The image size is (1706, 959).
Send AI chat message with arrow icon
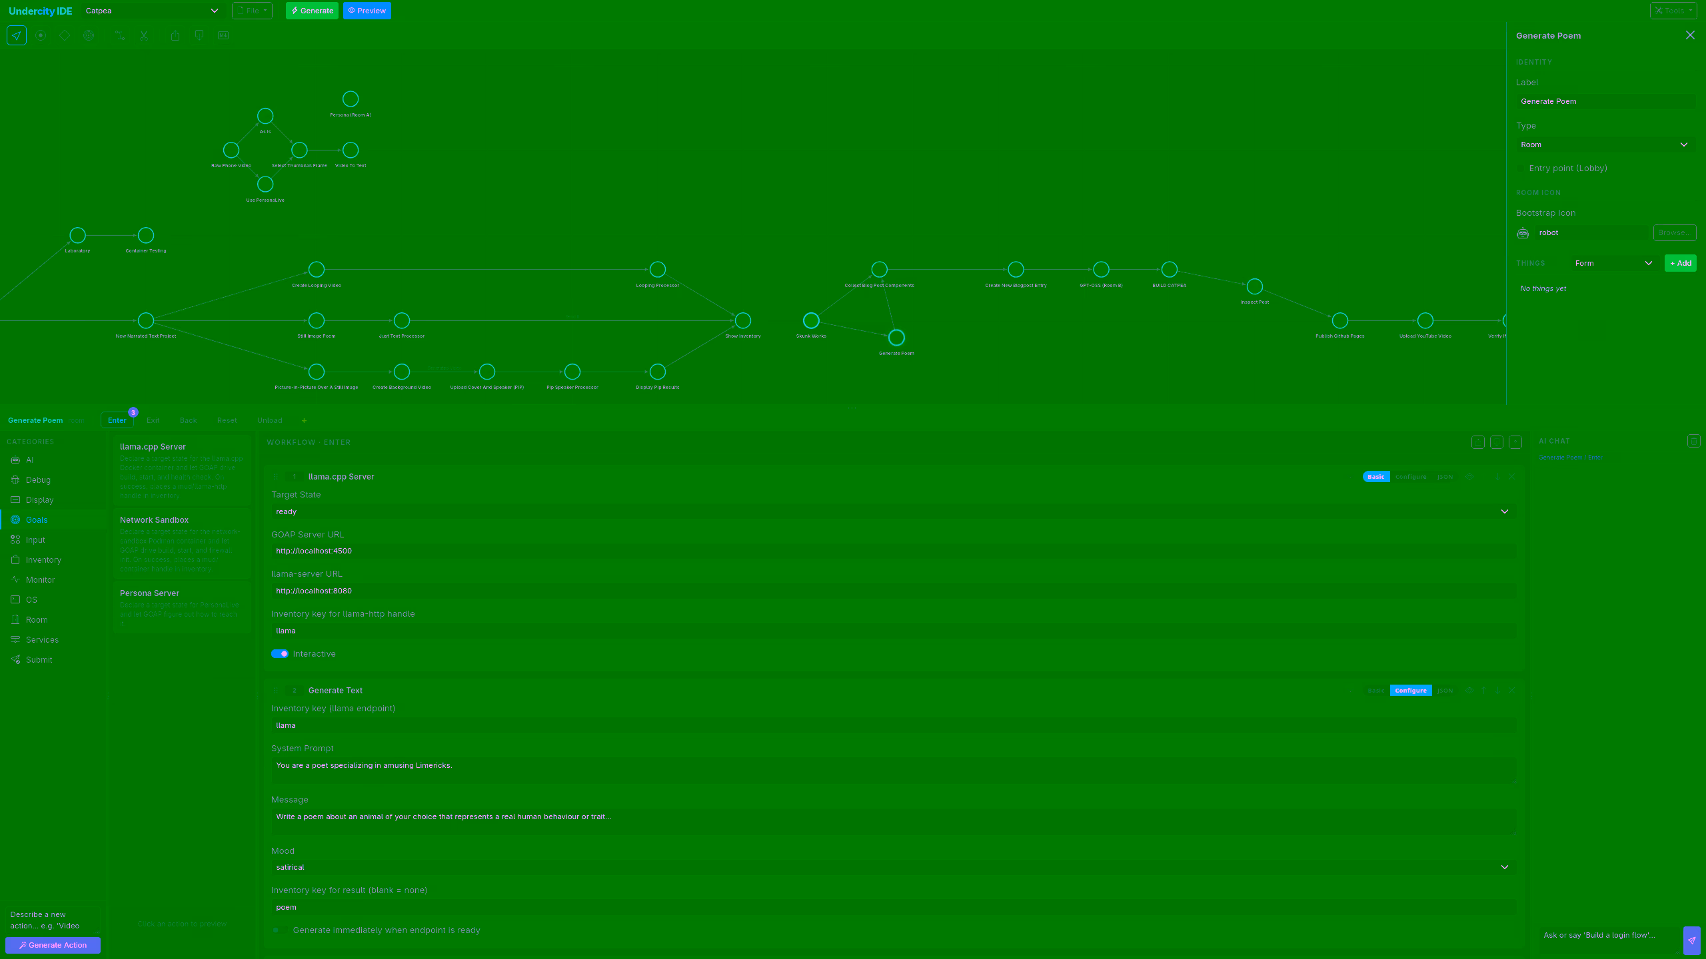point(1691,940)
